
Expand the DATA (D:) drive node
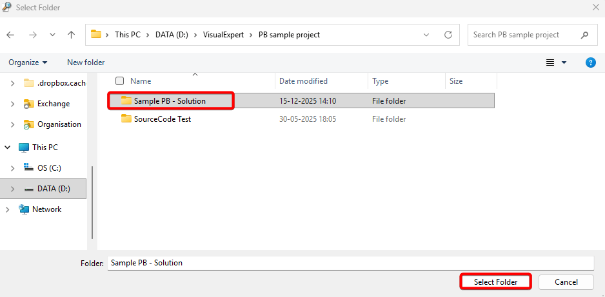(x=13, y=189)
